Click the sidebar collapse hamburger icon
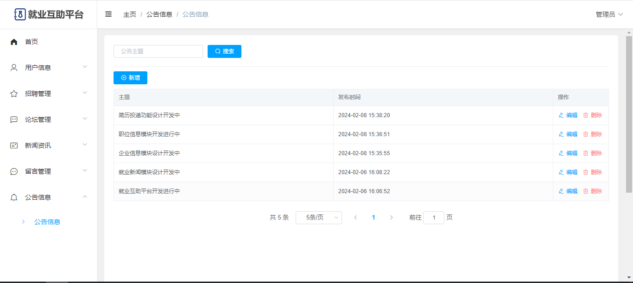 108,14
